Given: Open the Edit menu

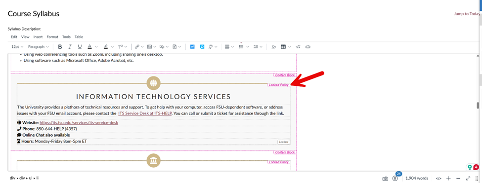Looking at the screenshot, I should coord(14,37).
